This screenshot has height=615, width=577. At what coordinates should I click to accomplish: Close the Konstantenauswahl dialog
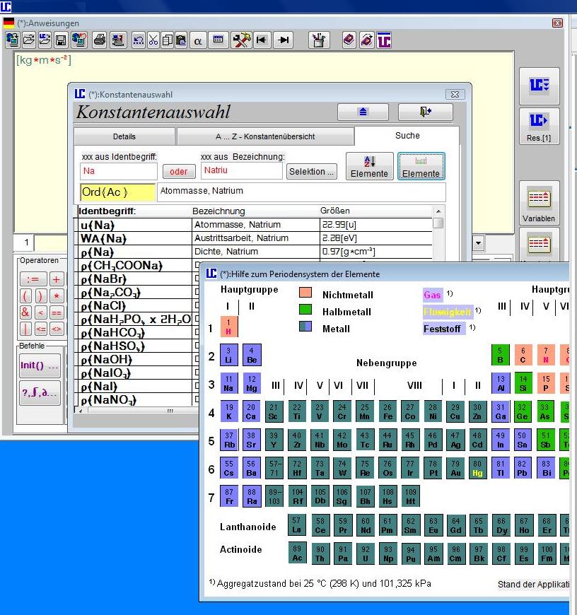tap(455, 95)
